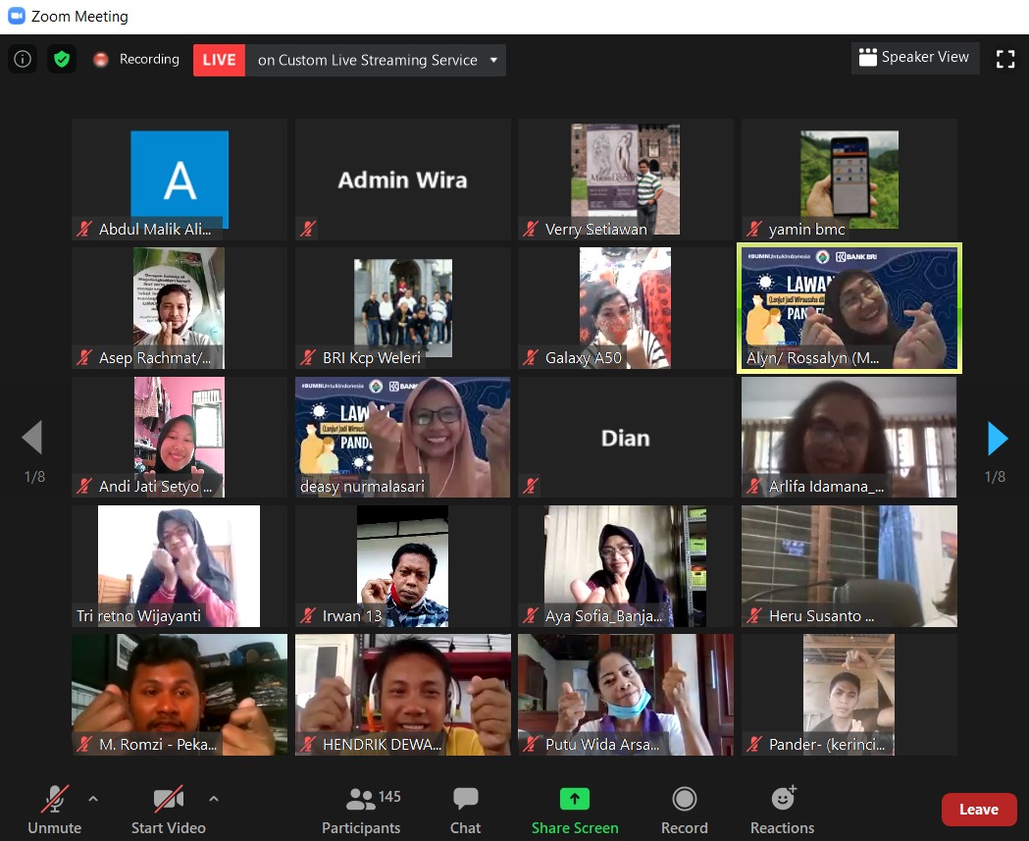Go to next page of participants
Image resolution: width=1029 pixels, height=841 pixels.
[x=997, y=439]
